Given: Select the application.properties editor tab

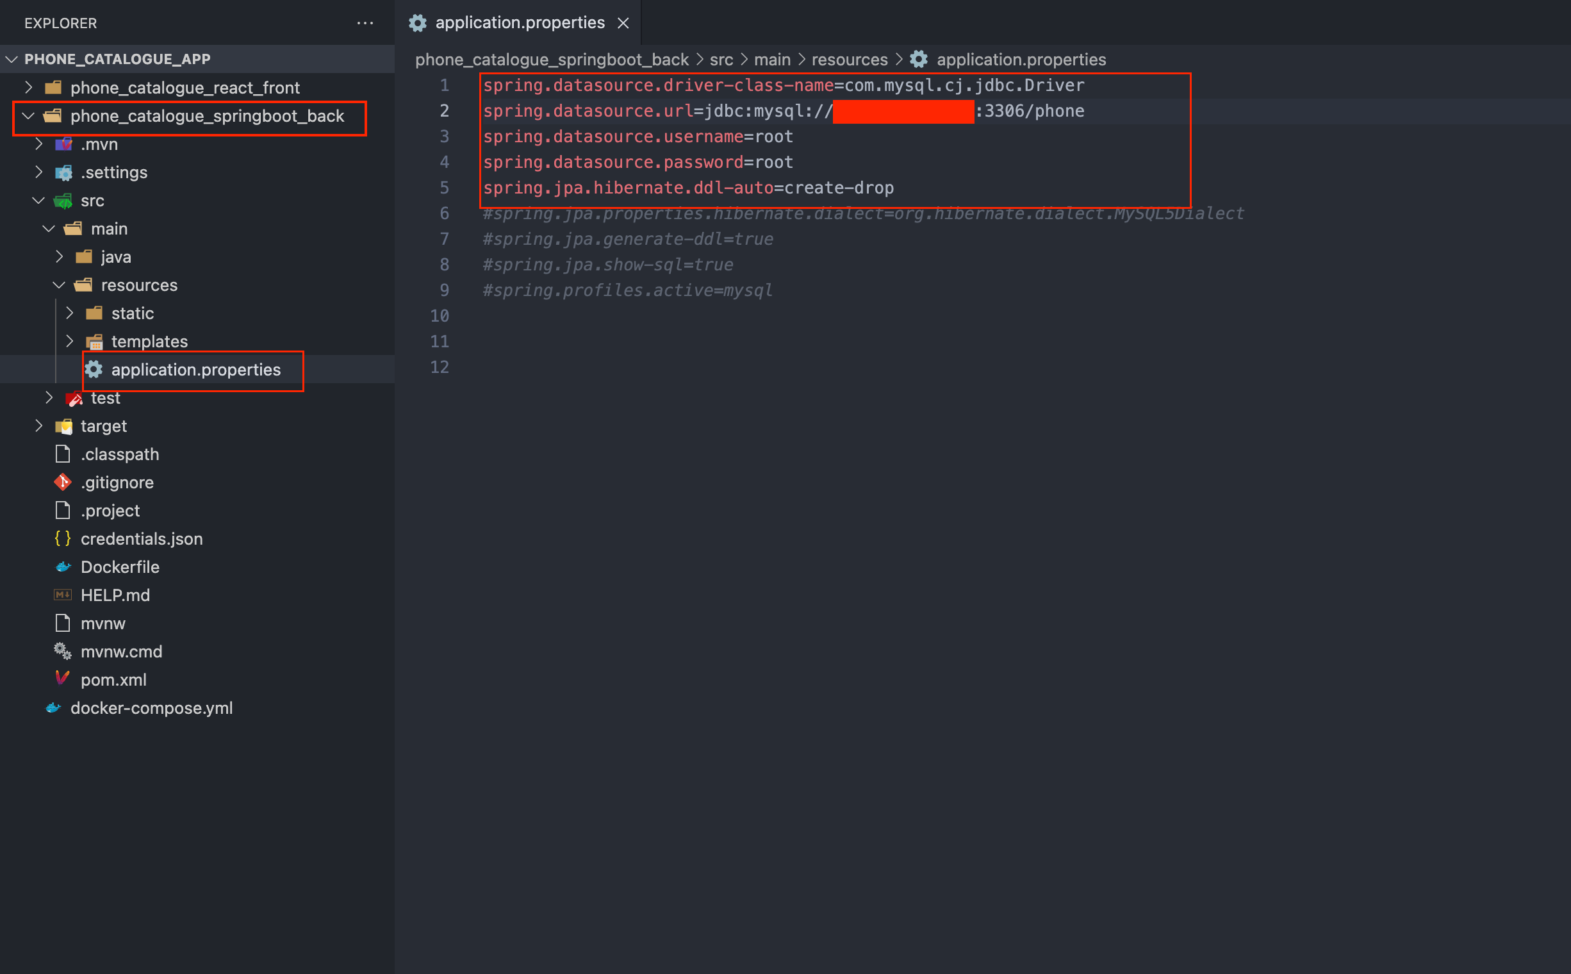Looking at the screenshot, I should click(519, 23).
